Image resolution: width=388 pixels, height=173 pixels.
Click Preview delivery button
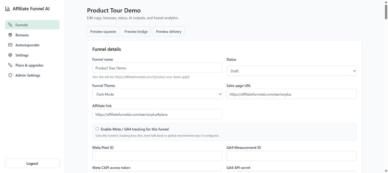(x=169, y=32)
